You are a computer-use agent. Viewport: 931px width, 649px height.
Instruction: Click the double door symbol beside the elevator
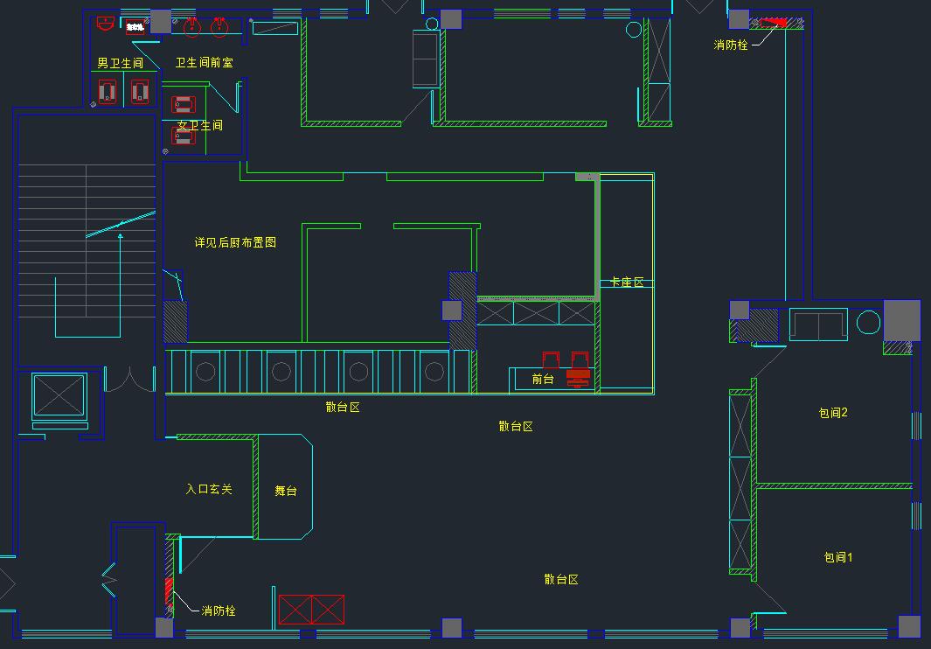click(x=129, y=380)
